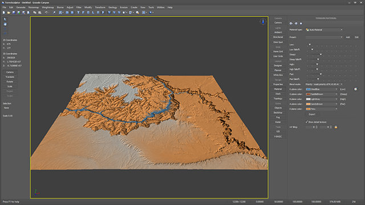Click the magnifier zoom toolbar icon
Screen dimensions: 365x205
coord(54,13)
